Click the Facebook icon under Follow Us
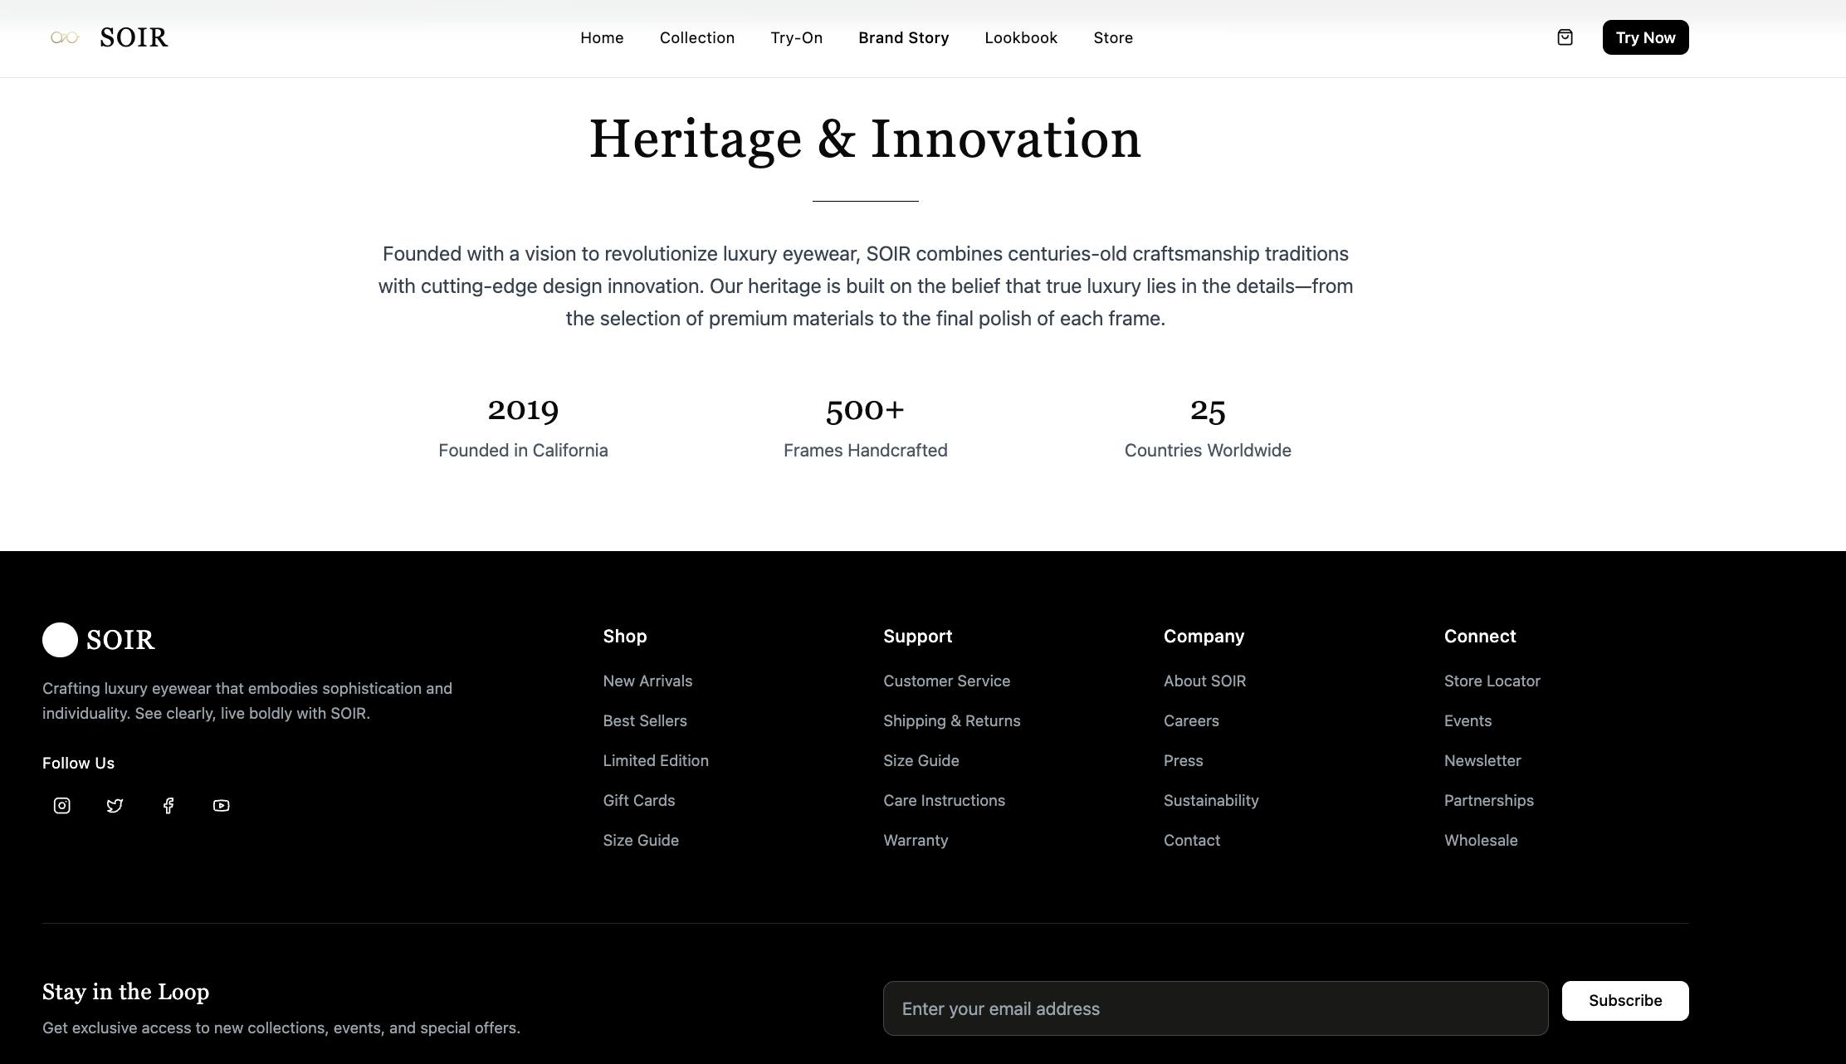1846x1064 pixels. [168, 806]
